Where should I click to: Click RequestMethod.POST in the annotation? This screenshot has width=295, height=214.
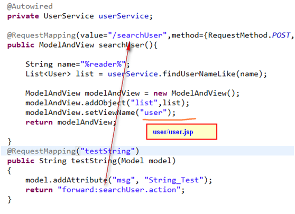(250, 35)
